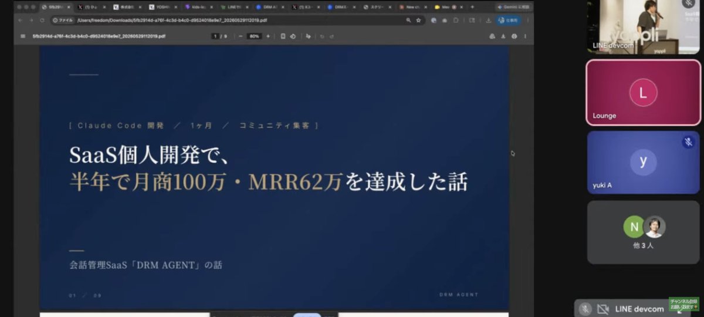This screenshot has width=704, height=317.
Task: Open the LINE devcom presenter video tile
Action: pos(644,27)
